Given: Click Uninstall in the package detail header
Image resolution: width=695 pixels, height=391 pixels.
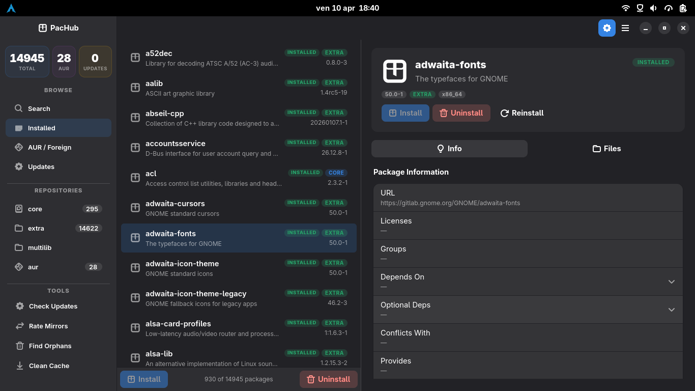Looking at the screenshot, I should [461, 113].
